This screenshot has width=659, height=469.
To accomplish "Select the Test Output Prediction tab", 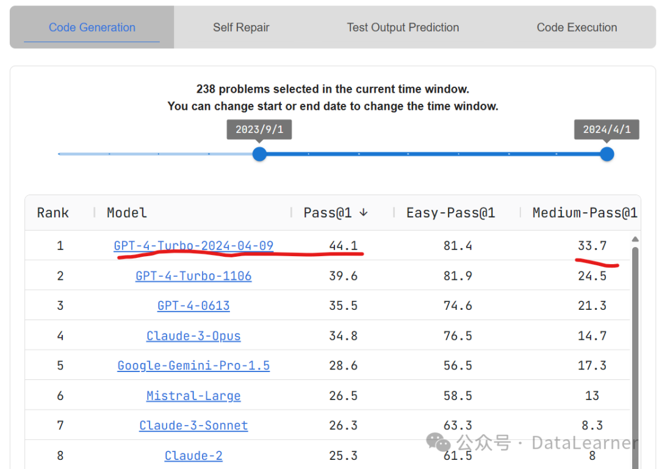I will tap(403, 27).
